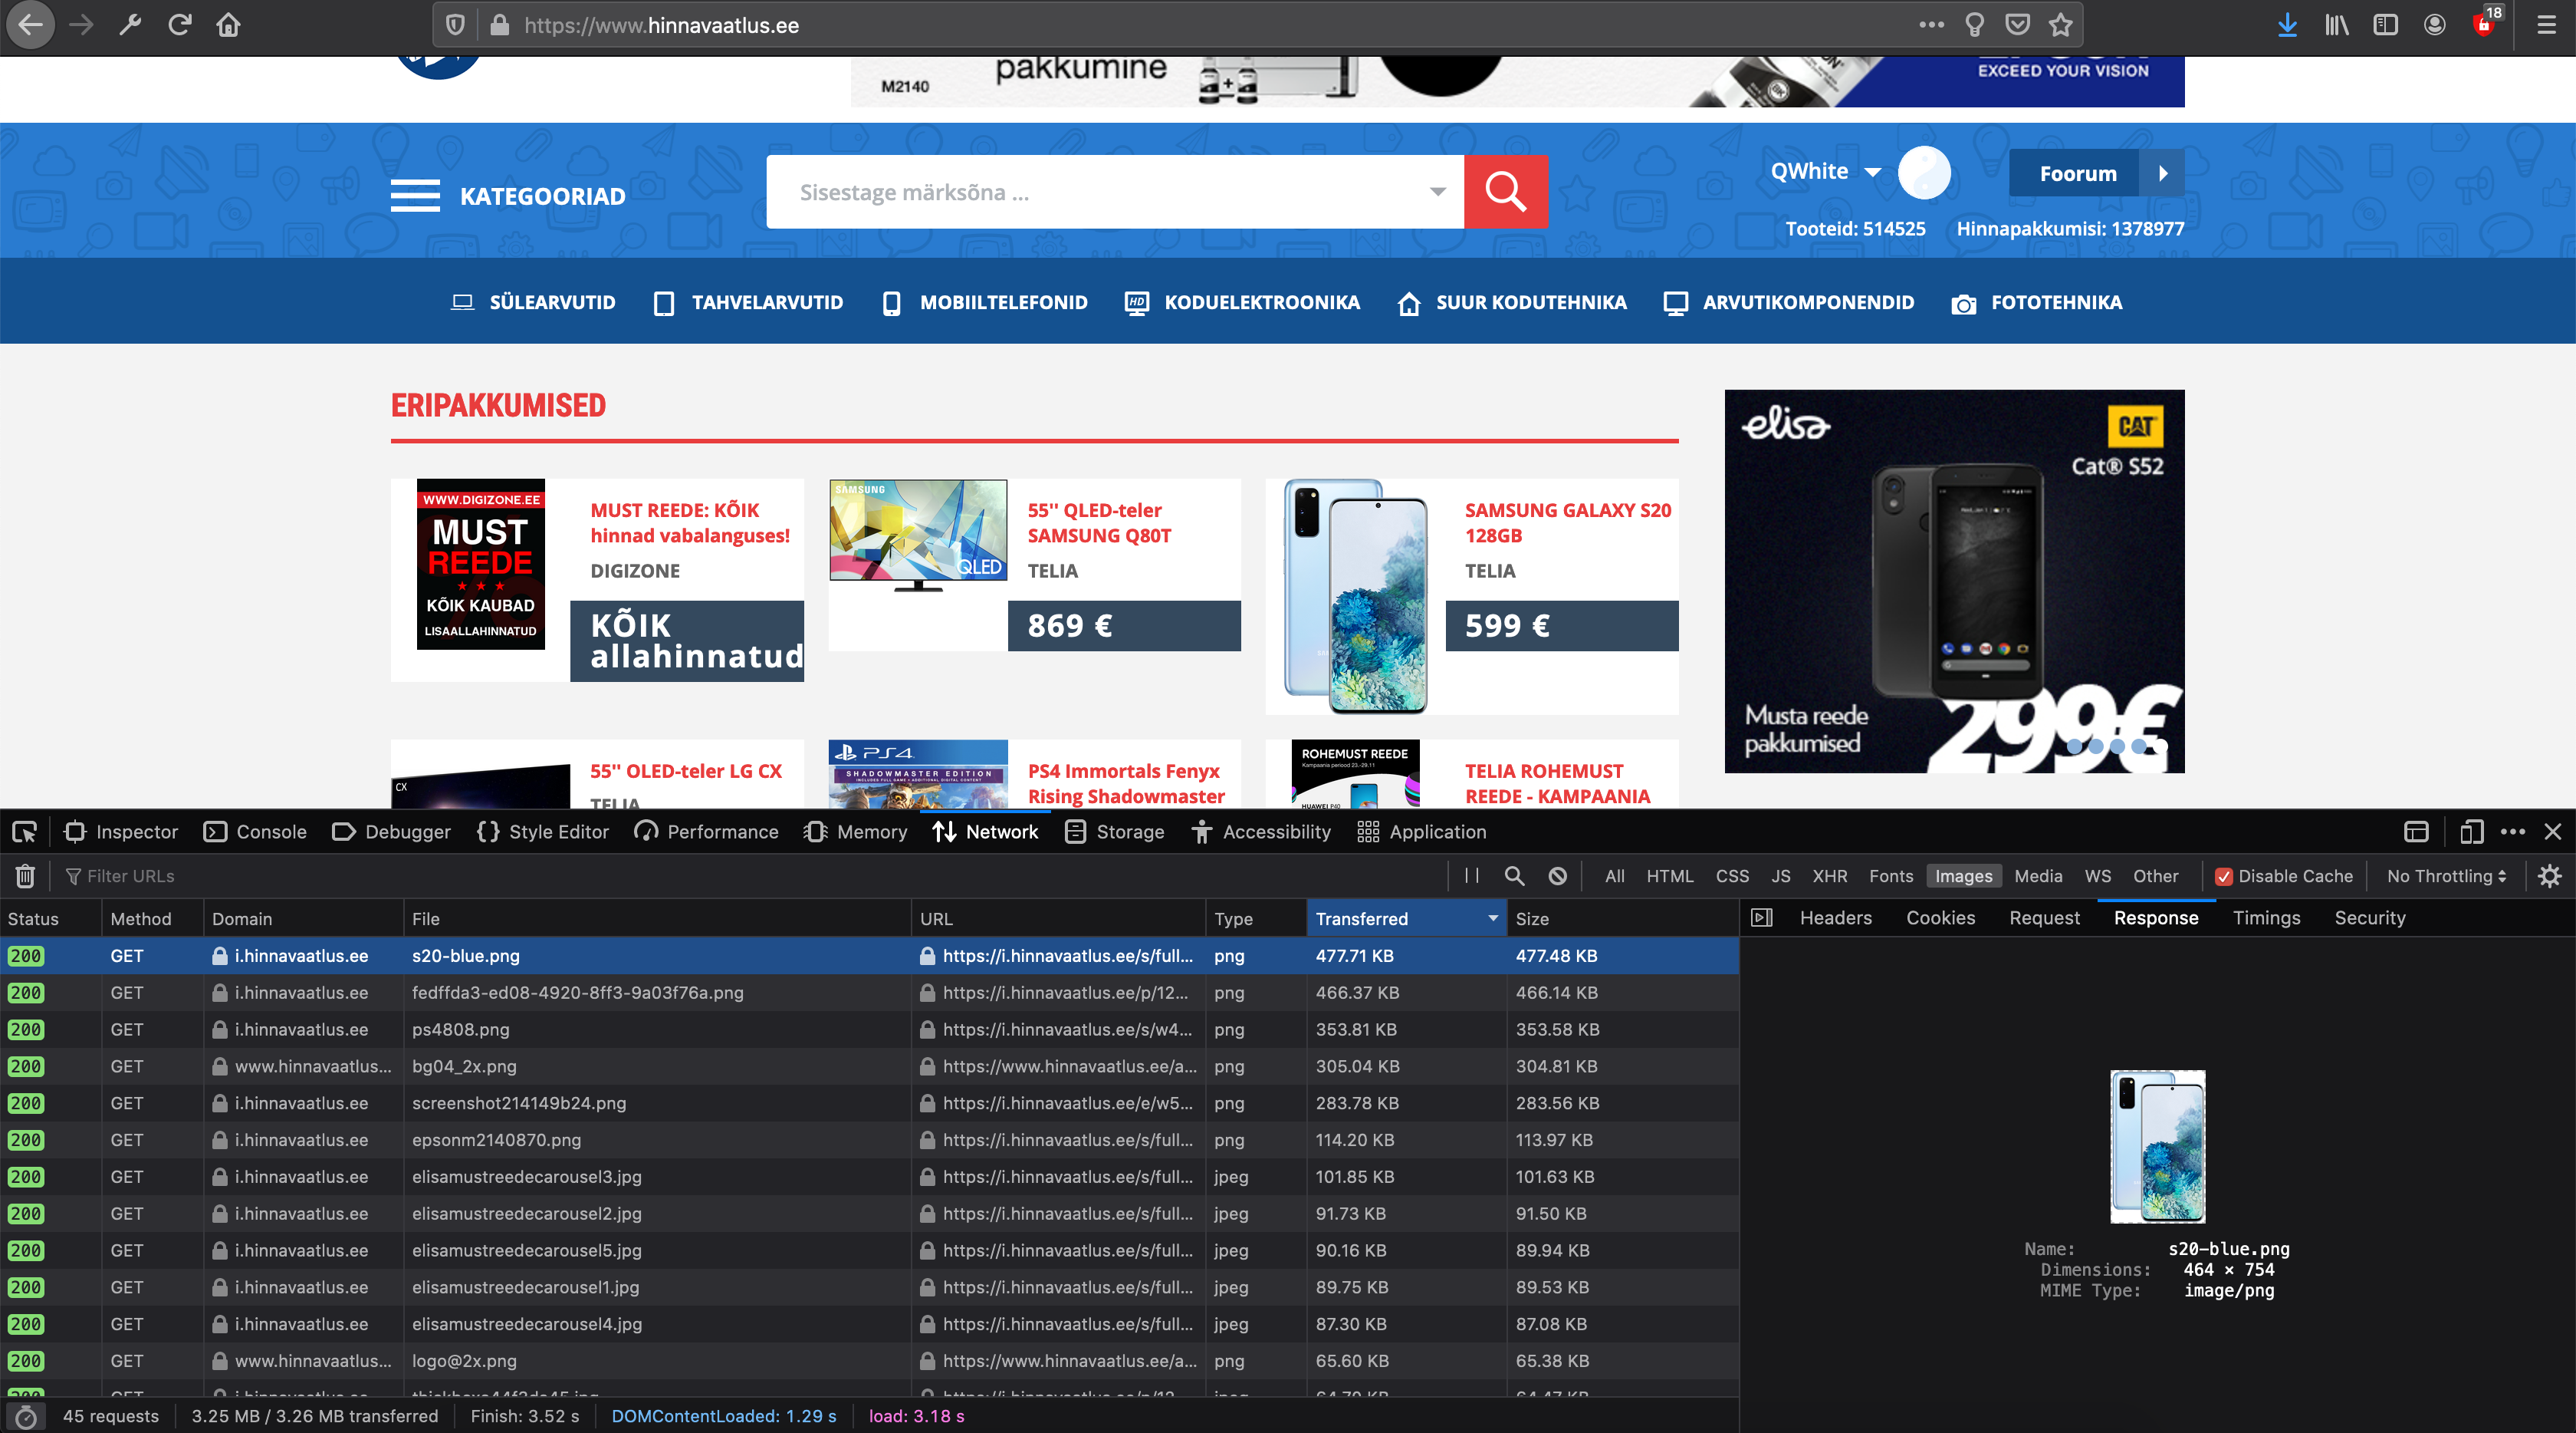Open DevTools three-dots customize menu

(2512, 832)
